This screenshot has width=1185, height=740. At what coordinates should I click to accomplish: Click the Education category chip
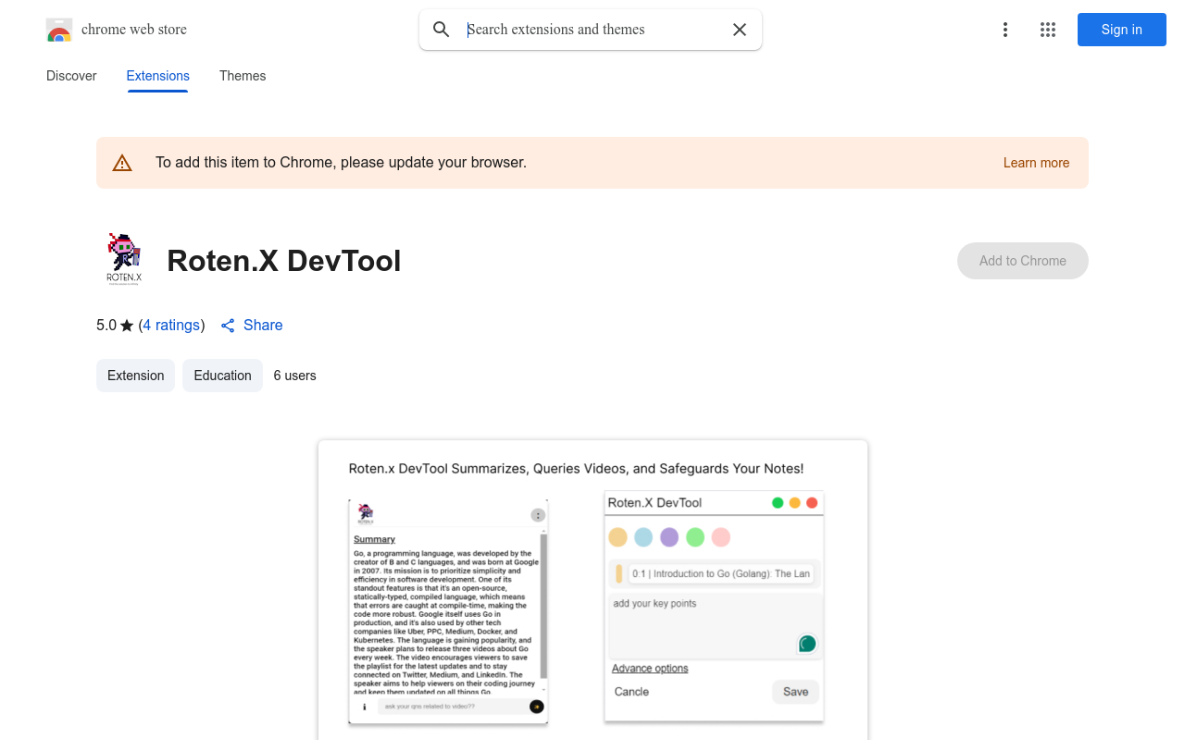(222, 376)
